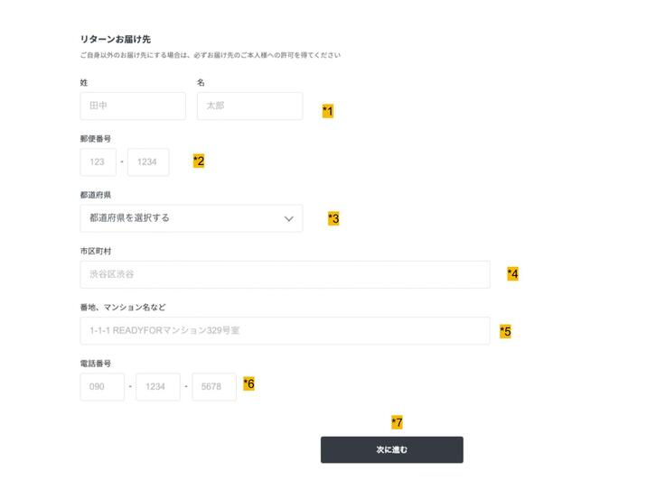Click the prefecture dropdown chevron arrow

click(x=289, y=218)
